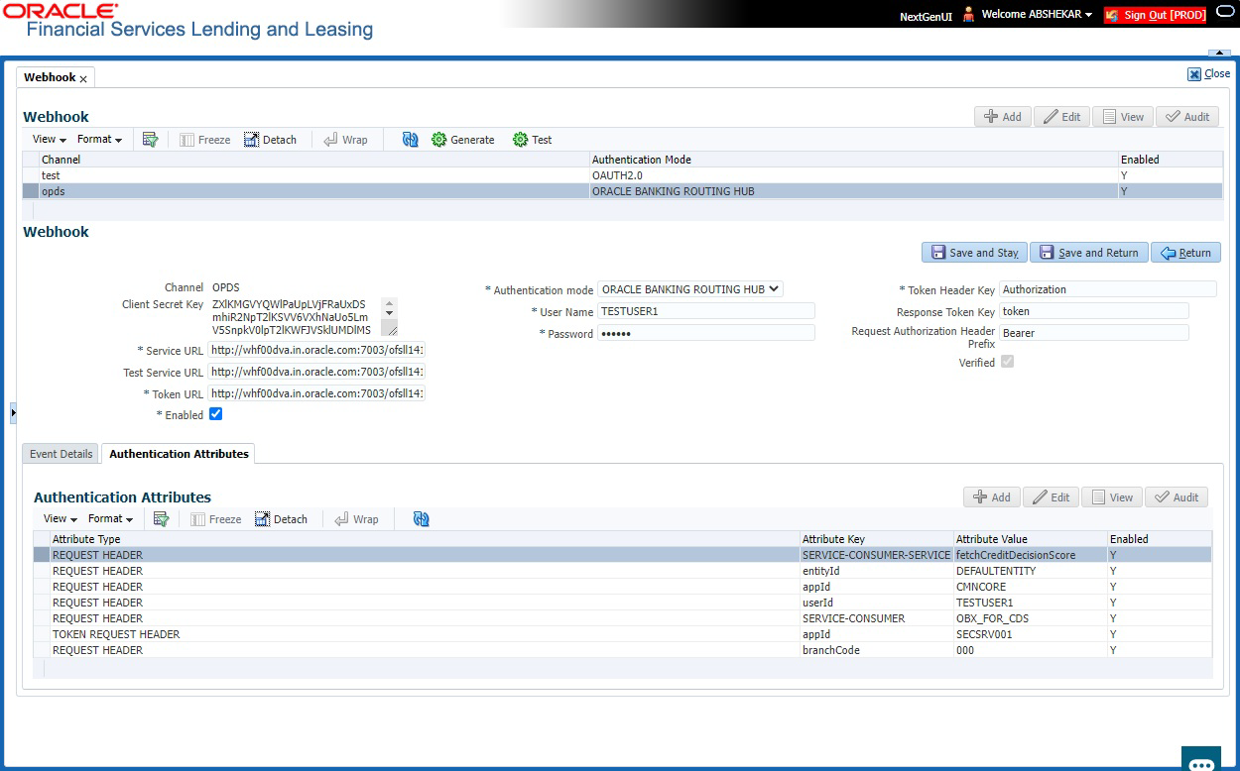Image resolution: width=1240 pixels, height=771 pixels.
Task: Select the 'test' channel row
Action: [x=623, y=175]
